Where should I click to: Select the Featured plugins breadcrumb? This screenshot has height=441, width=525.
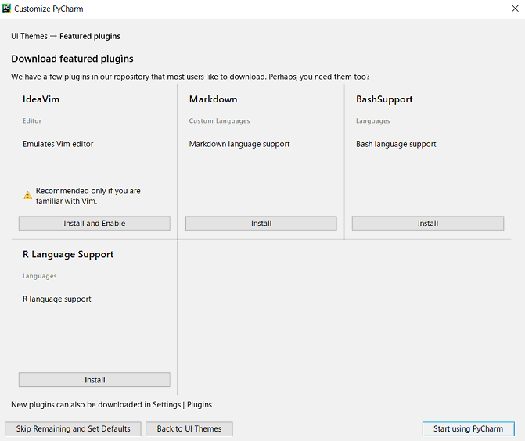click(90, 36)
